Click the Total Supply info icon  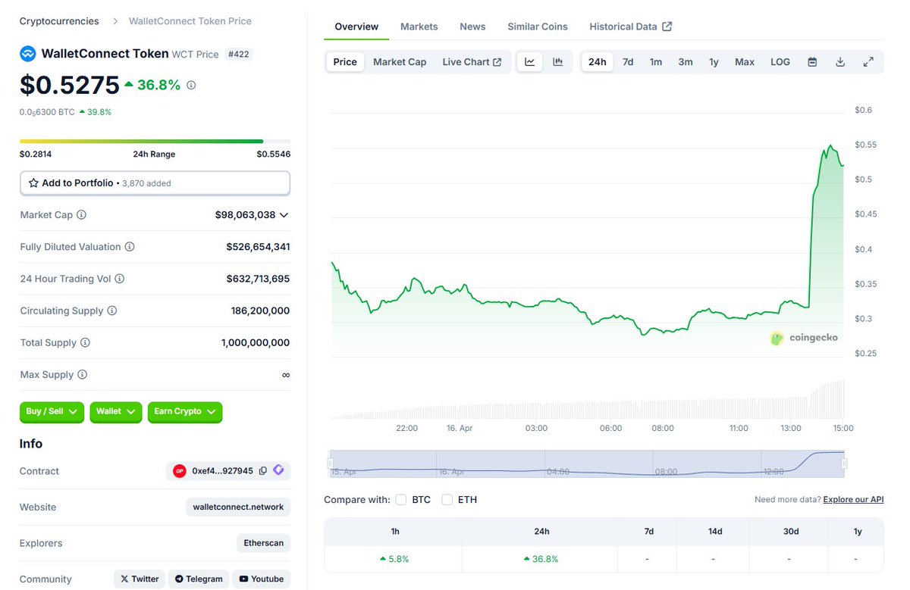coord(85,343)
